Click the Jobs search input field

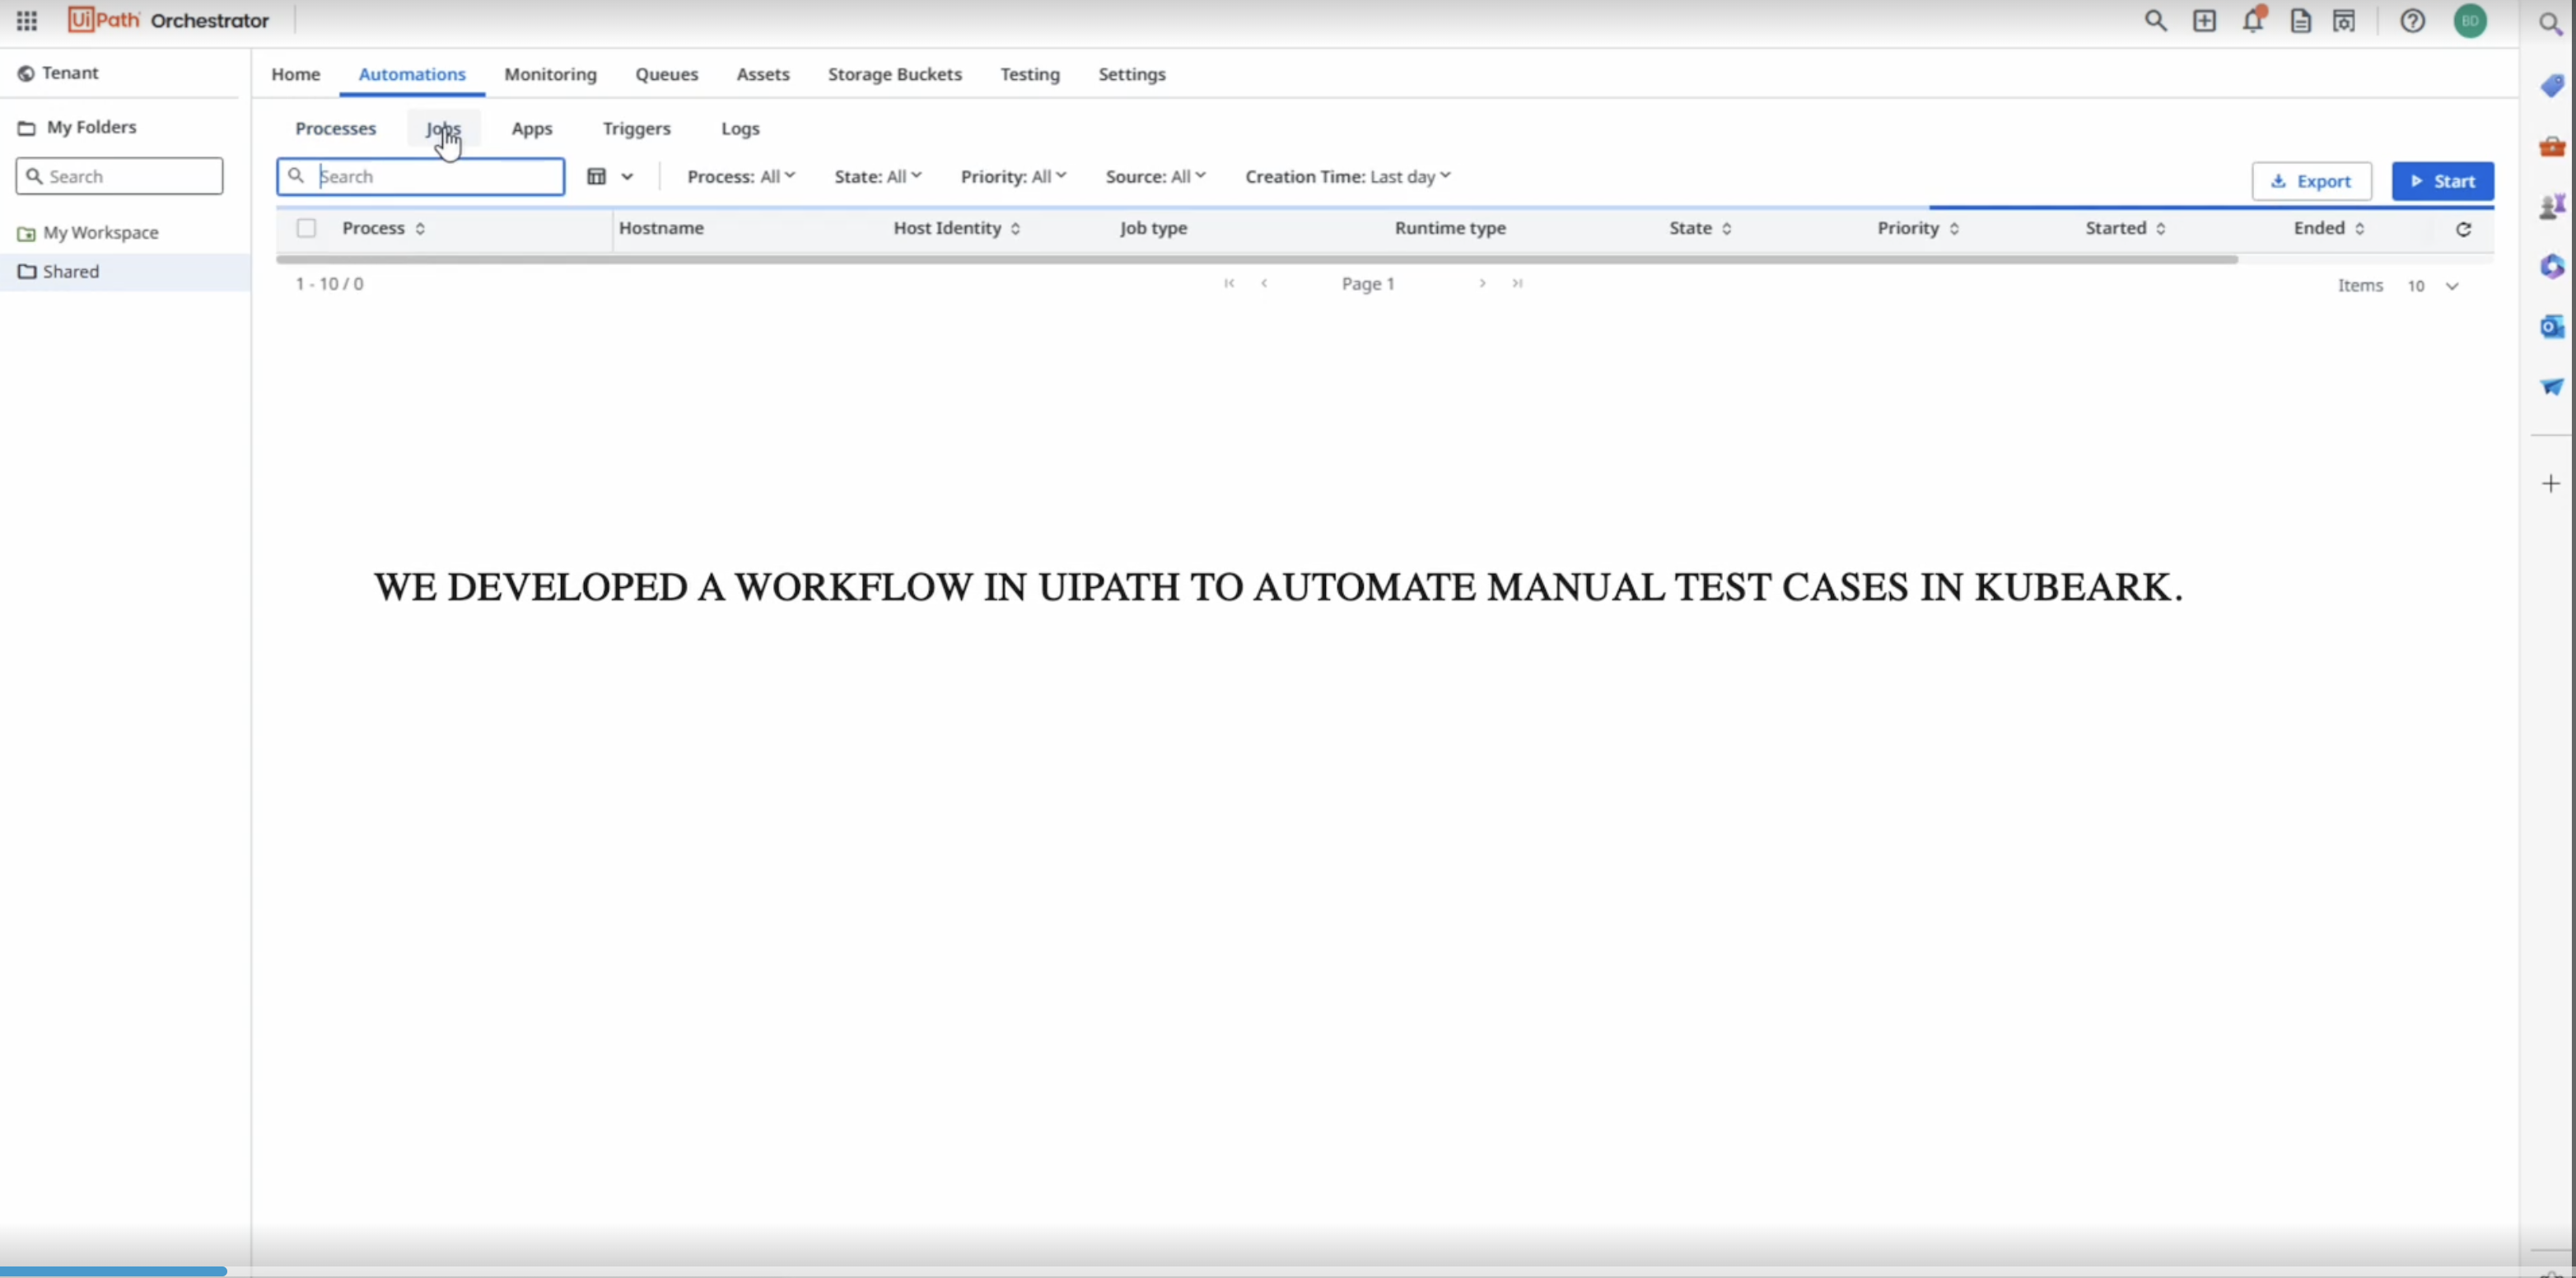click(421, 175)
